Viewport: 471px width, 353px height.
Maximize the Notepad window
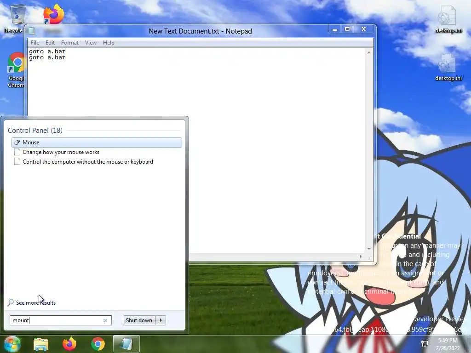(347, 29)
